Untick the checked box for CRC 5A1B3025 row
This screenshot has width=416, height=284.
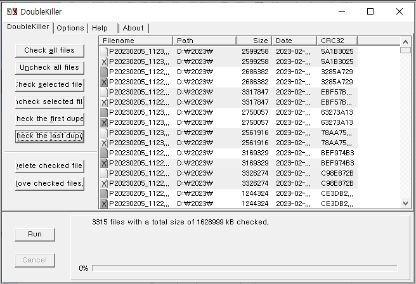coord(104,61)
